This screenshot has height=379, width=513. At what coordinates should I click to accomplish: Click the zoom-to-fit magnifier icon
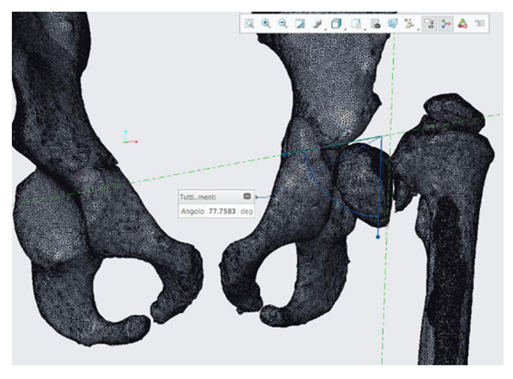[x=249, y=24]
